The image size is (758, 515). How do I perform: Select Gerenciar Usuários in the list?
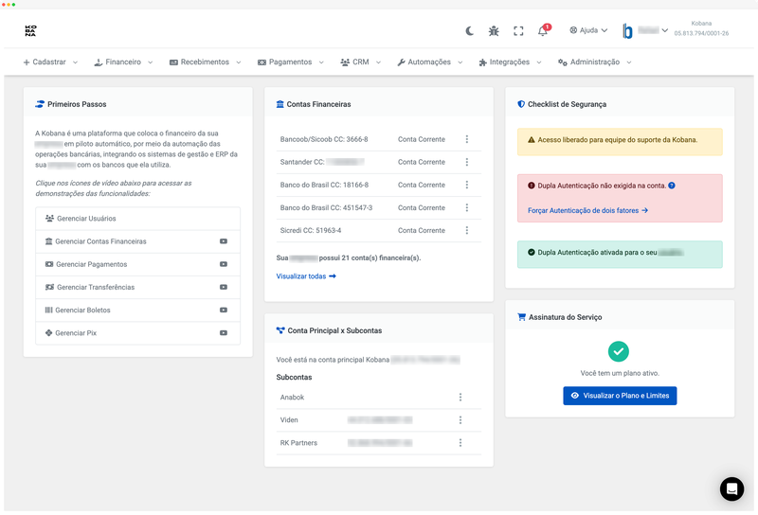(x=86, y=219)
